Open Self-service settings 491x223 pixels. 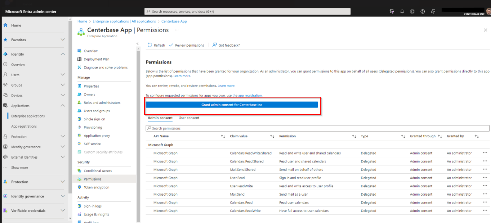92,144
